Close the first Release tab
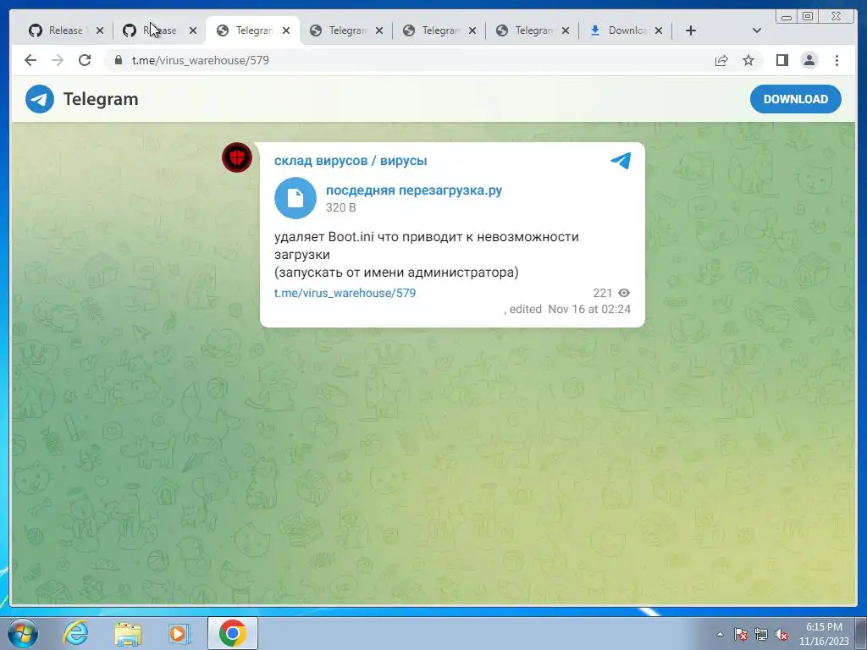The image size is (867, 650). point(100,30)
